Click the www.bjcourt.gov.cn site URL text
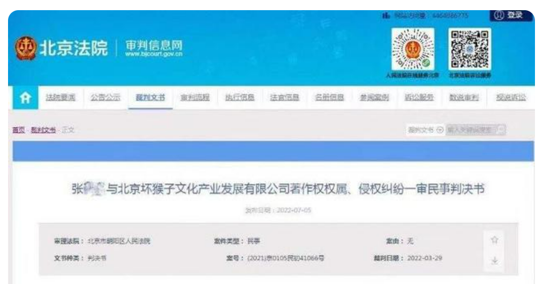 coord(154,55)
